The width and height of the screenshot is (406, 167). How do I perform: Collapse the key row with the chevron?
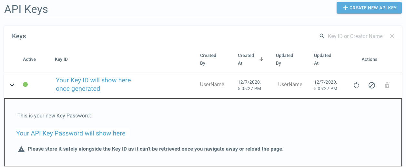pos(12,85)
